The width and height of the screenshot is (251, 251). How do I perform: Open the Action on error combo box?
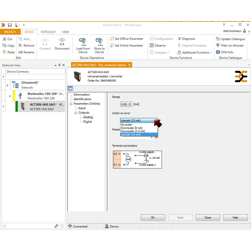139,120
